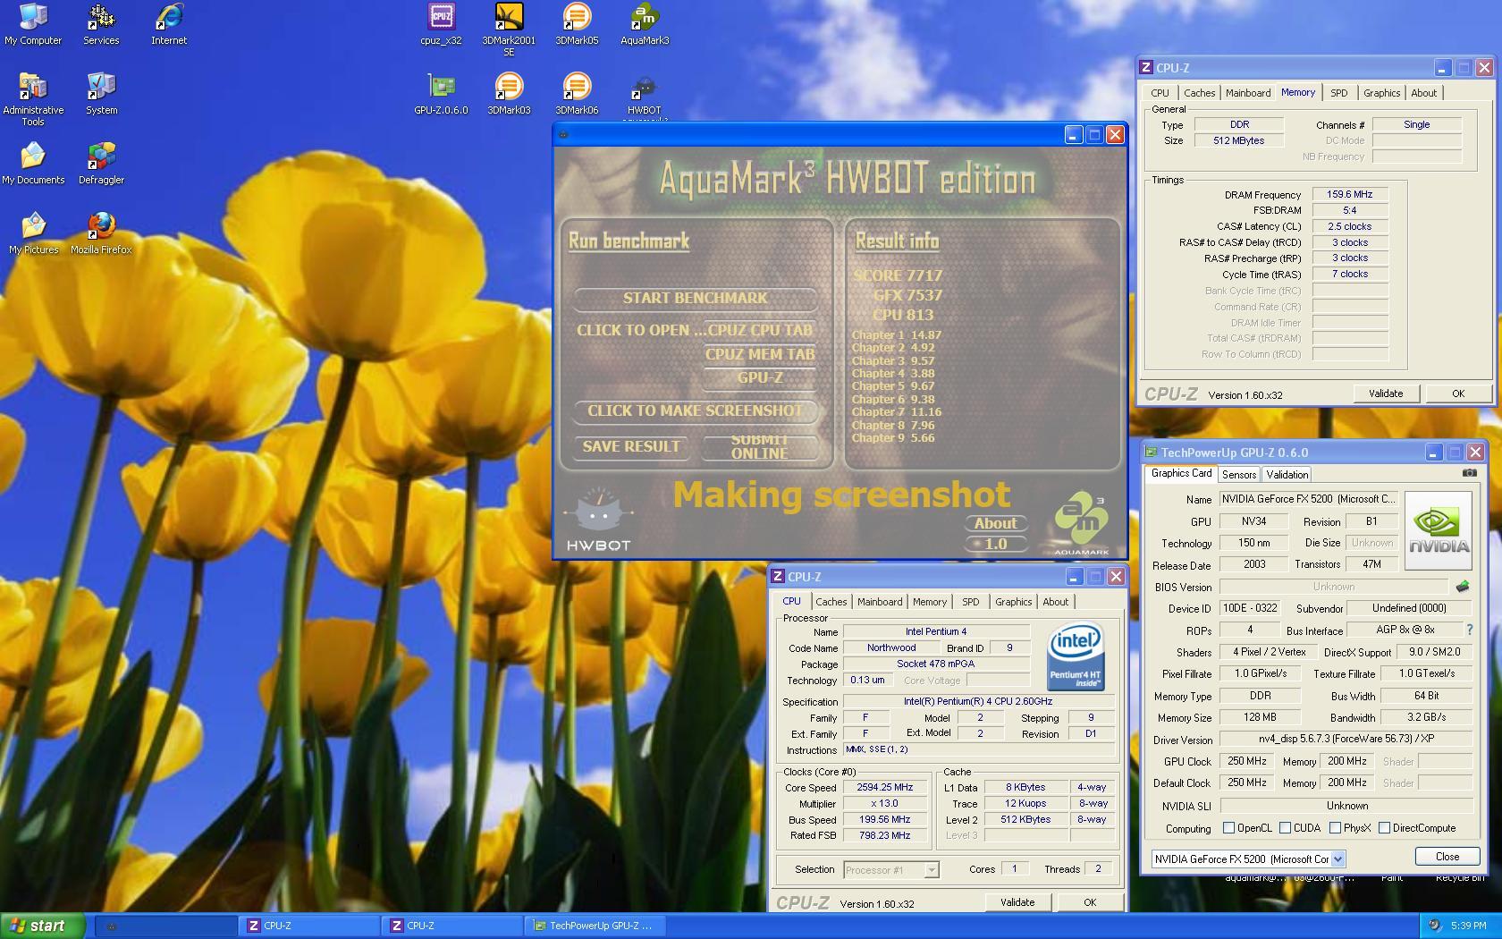Launch Mozilla Firefox from desktop
1502x939 pixels.
pos(101,233)
